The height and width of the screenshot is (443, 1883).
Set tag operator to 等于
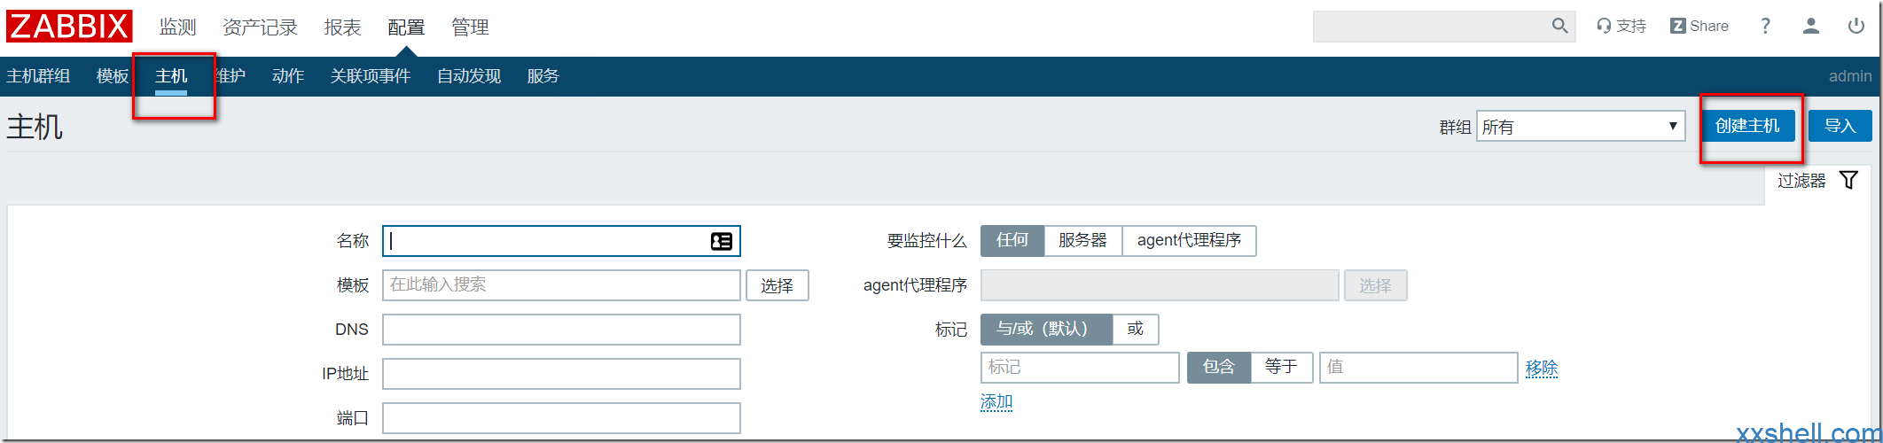(1281, 367)
